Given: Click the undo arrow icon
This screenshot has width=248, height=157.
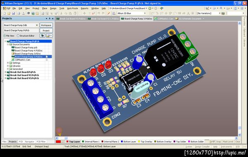Looking at the screenshot, I should [x=99, y=14].
